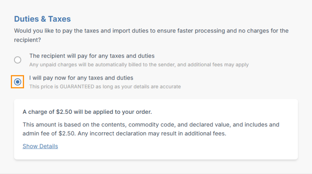Viewport: 312px width, 174px height.
Task: Click the label 'The recipient will pay for any taxes and duties'
Action: click(x=92, y=56)
